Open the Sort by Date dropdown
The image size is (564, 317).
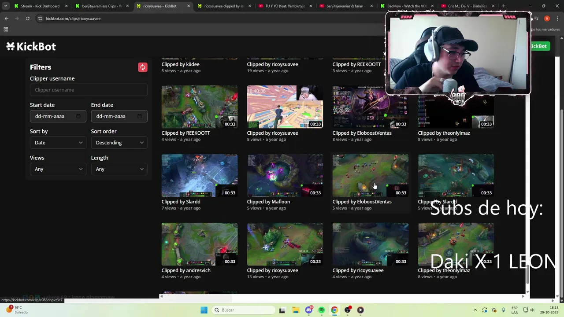(x=58, y=143)
